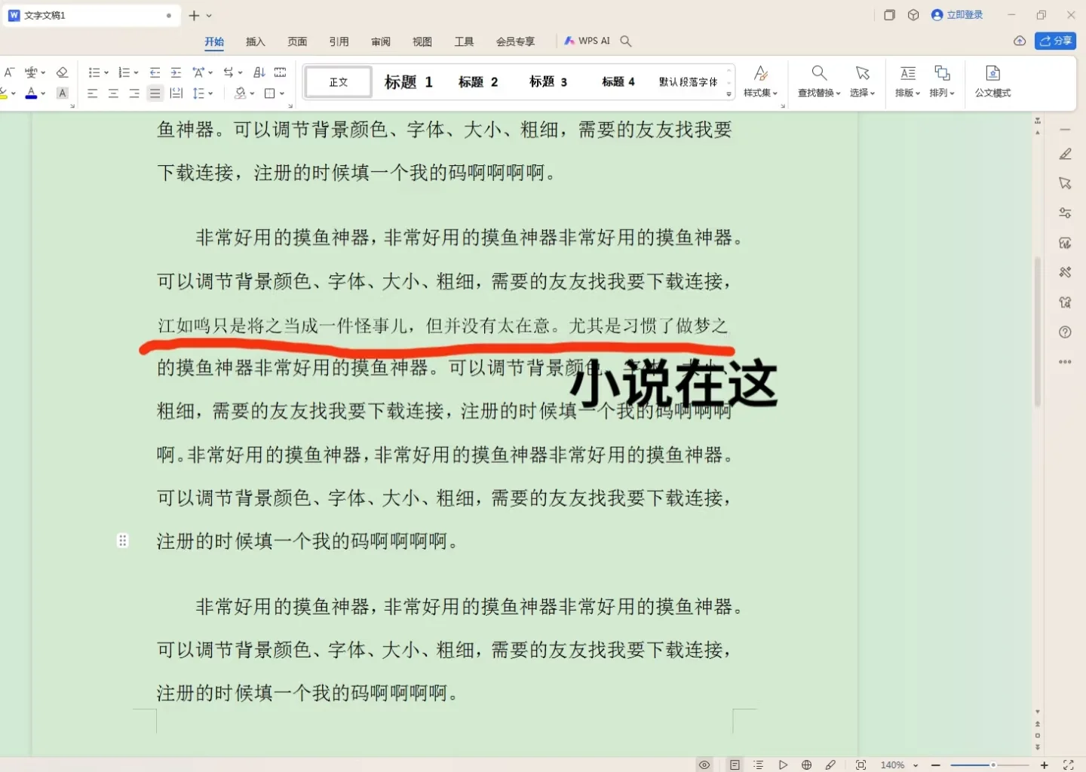Click the zoom slider handle
Viewport: 1086px width, 772px height.
pos(993,764)
